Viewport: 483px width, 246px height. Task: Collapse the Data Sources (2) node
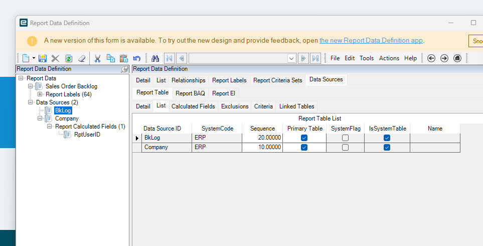coord(30,102)
